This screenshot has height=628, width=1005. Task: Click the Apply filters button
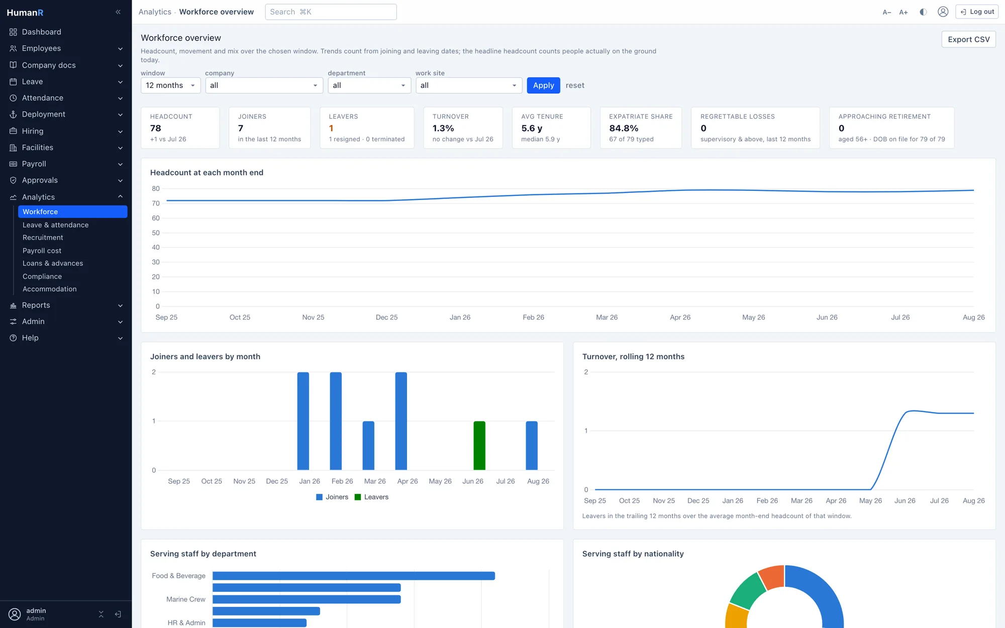pyautogui.click(x=543, y=85)
